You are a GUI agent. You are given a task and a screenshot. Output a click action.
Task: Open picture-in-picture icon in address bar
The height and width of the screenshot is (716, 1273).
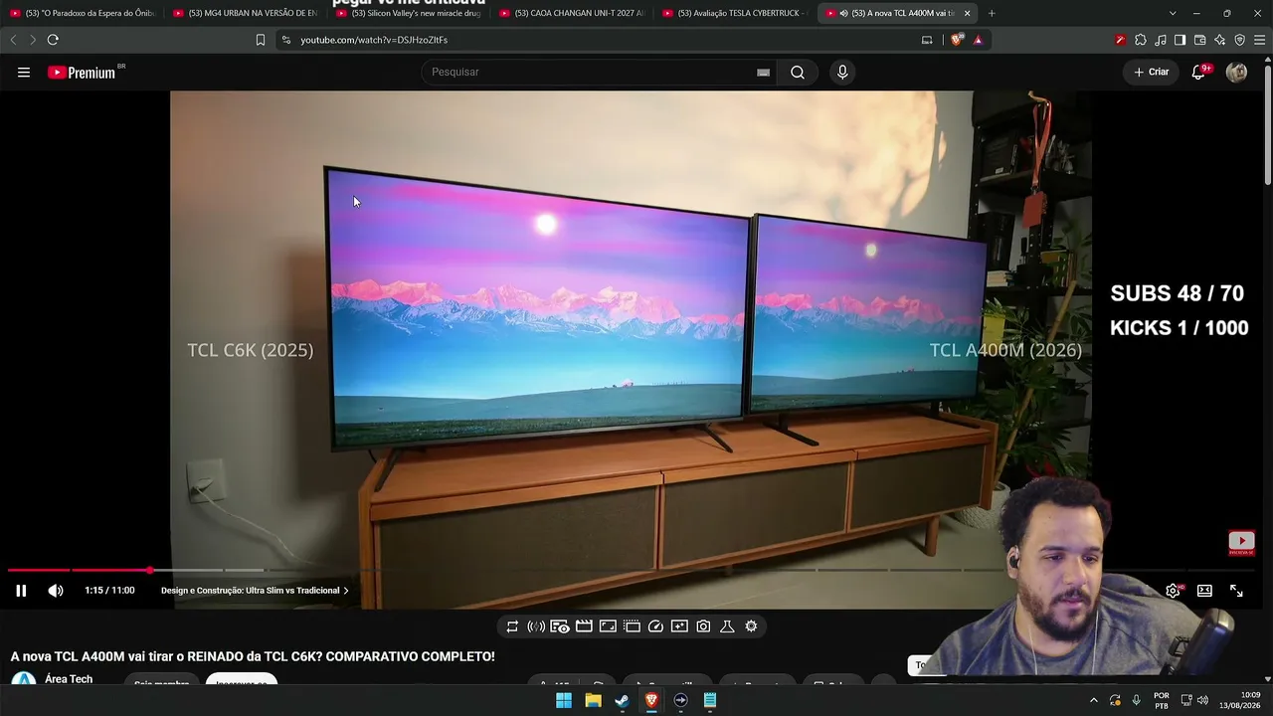point(927,40)
